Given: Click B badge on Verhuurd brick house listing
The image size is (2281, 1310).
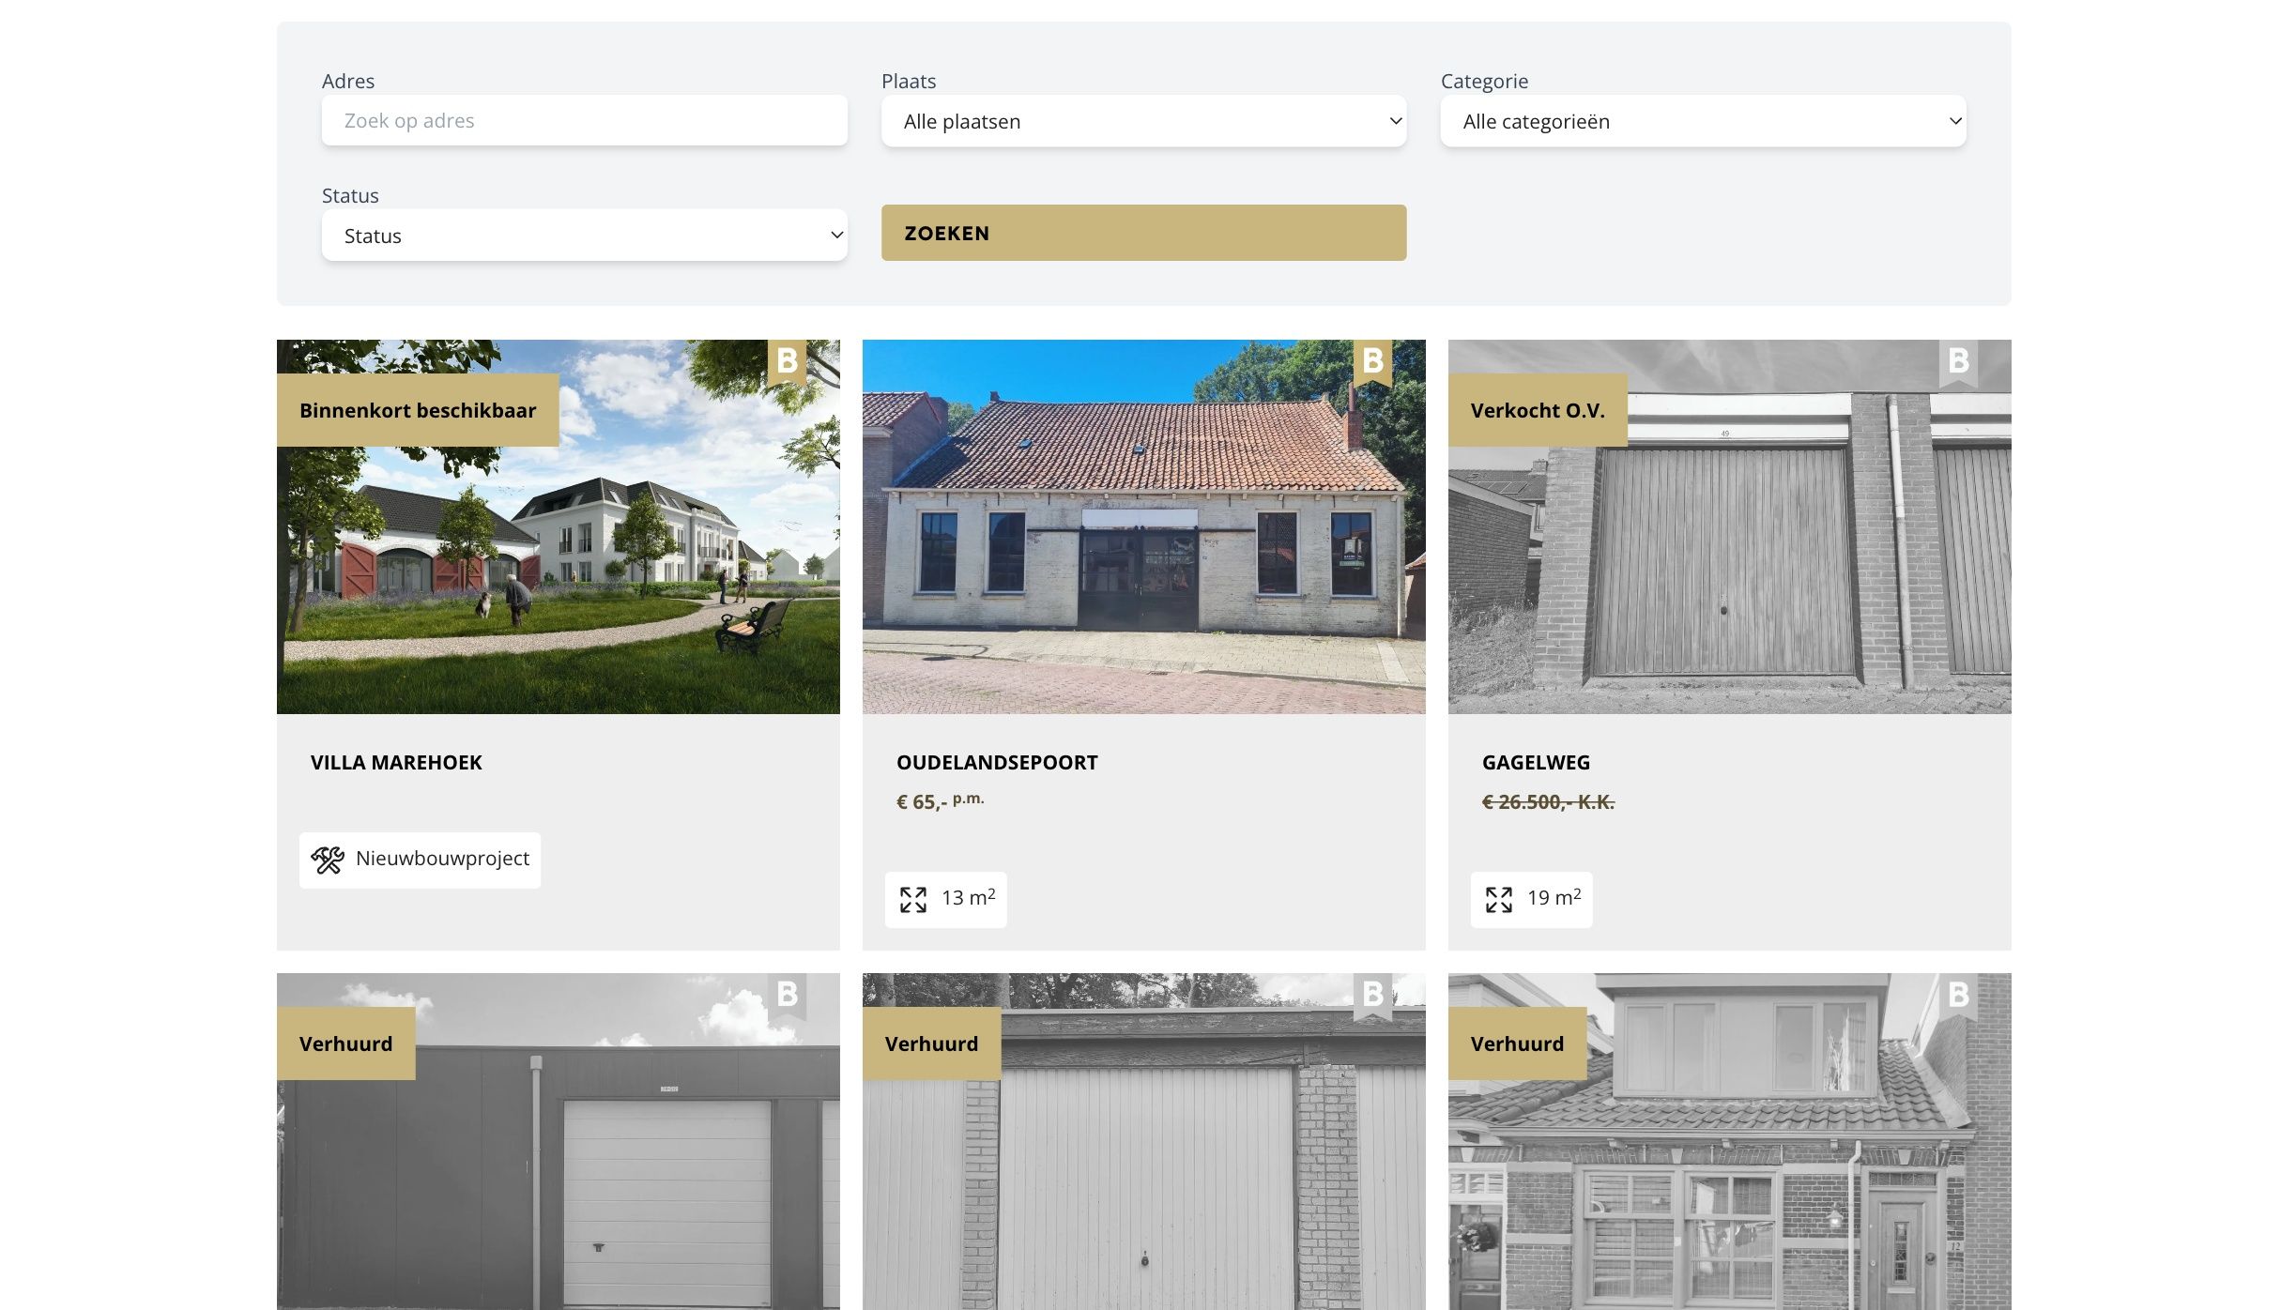Looking at the screenshot, I should pos(1958,996).
